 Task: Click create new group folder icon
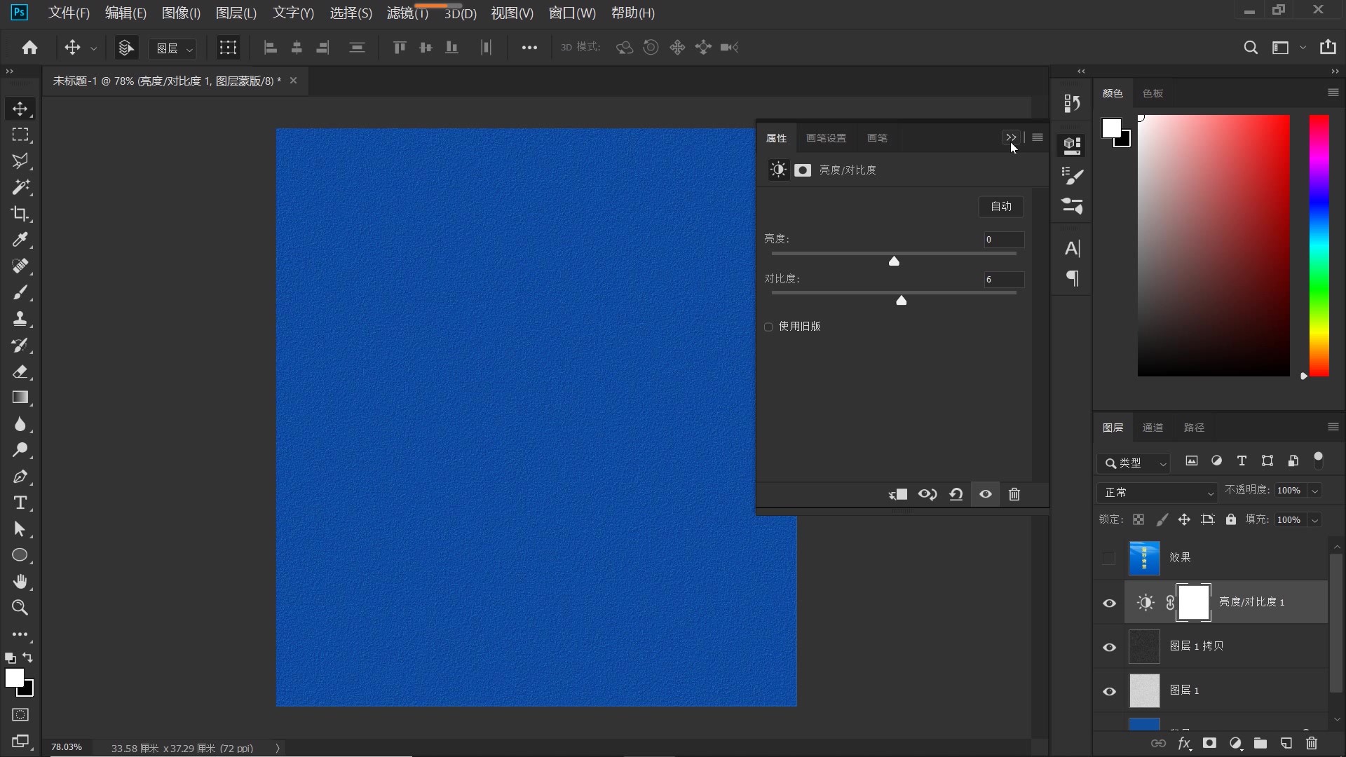click(x=1260, y=743)
